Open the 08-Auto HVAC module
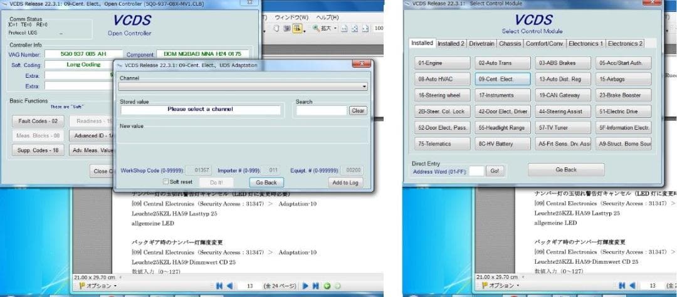The width and height of the screenshot is (677, 297). coord(443,79)
